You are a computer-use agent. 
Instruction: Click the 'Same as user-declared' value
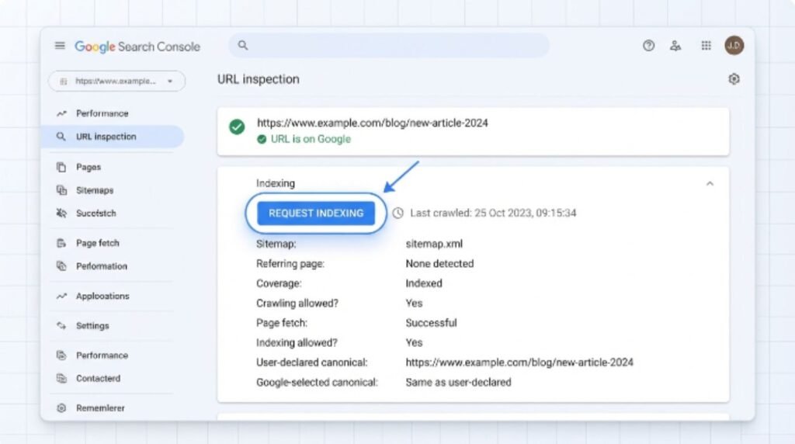(x=458, y=382)
